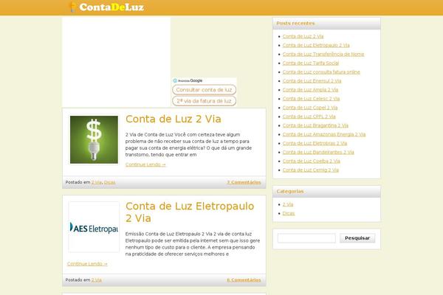The width and height of the screenshot is (443, 295).
Task: Open 'Conta de Luz Tarifa Social'
Action: 311,63
